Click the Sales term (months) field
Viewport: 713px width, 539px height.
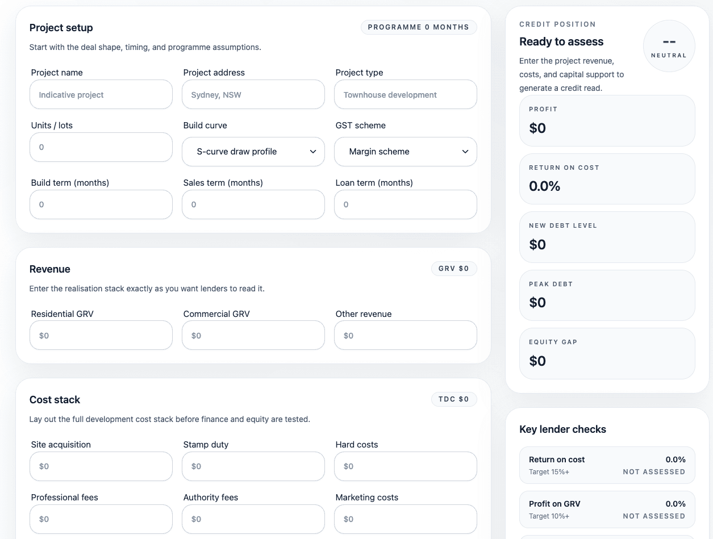[253, 204]
